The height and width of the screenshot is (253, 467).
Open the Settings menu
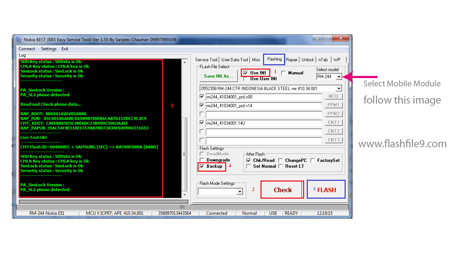point(49,49)
